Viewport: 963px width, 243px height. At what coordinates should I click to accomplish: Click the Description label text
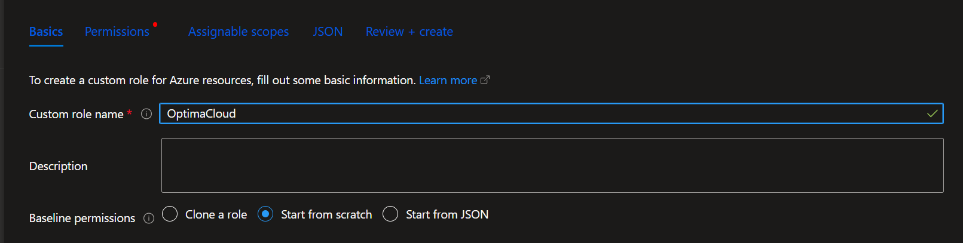58,166
